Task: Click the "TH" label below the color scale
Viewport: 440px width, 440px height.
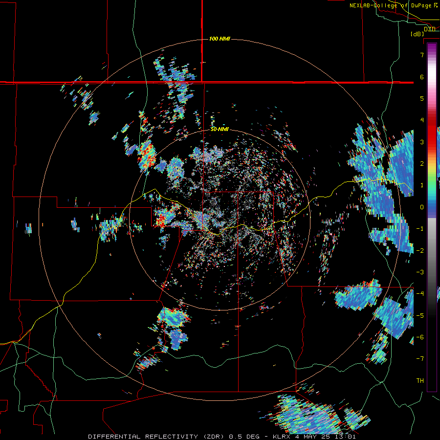Action: click(420, 381)
